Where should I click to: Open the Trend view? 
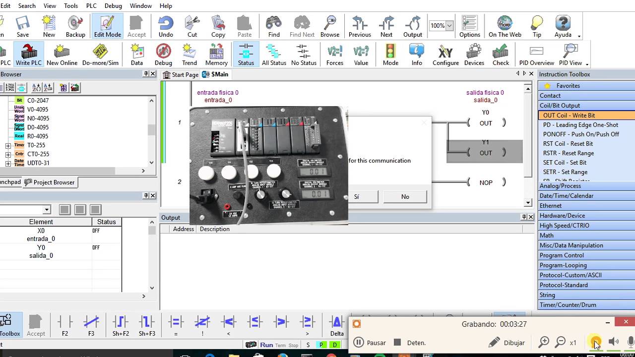click(x=190, y=55)
